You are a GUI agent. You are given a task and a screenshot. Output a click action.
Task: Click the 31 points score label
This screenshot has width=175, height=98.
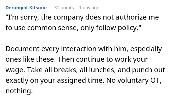(64, 8)
